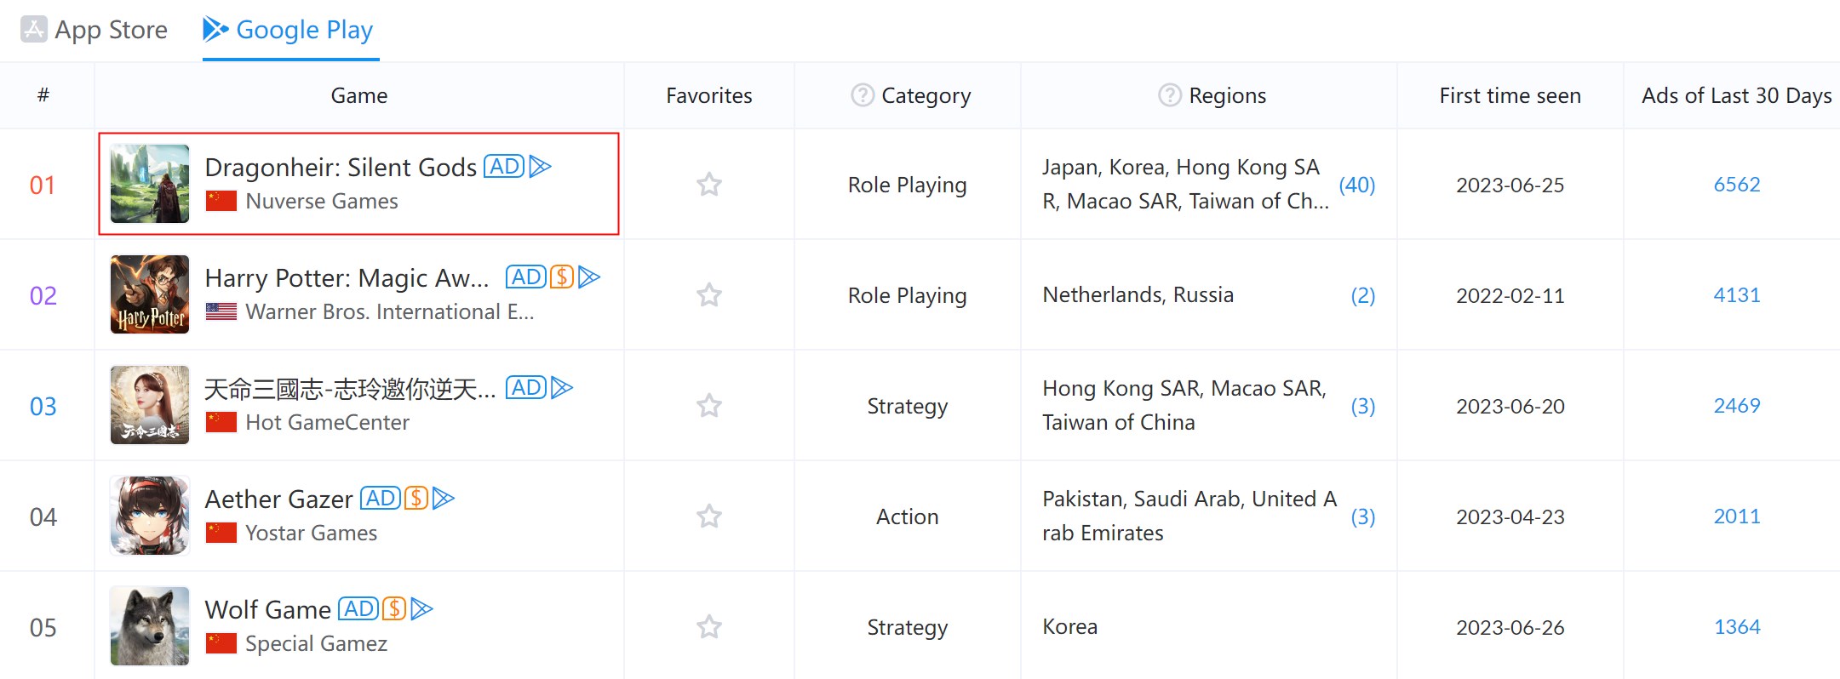
Task: Click the Regions help question icon
Action: [1170, 95]
